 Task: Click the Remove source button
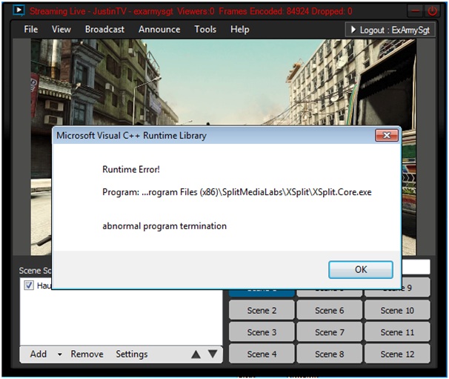tap(87, 355)
